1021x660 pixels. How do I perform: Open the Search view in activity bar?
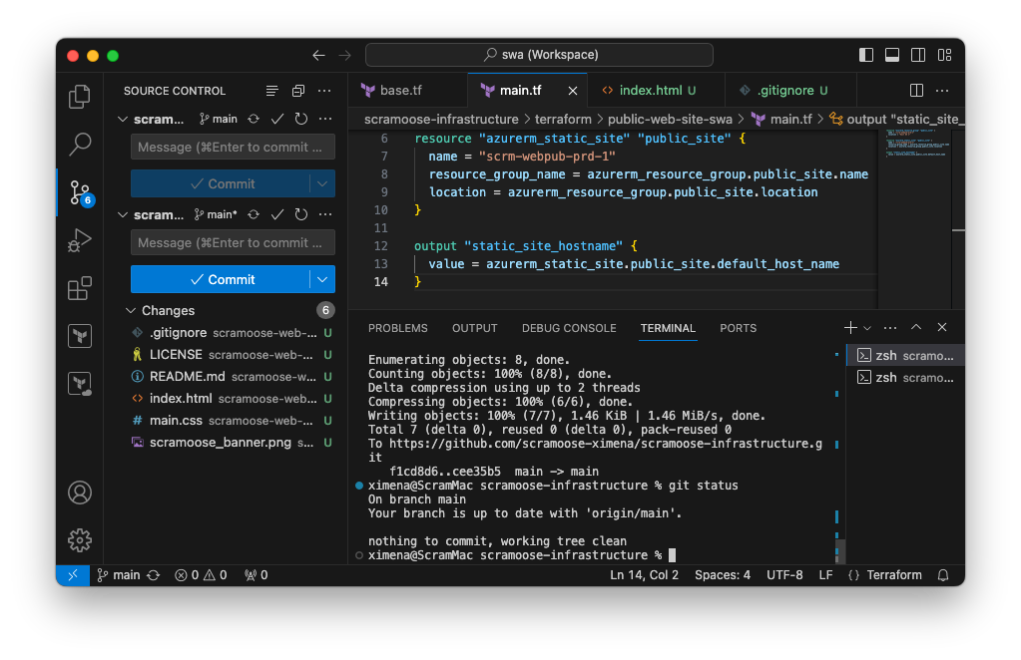(x=80, y=145)
